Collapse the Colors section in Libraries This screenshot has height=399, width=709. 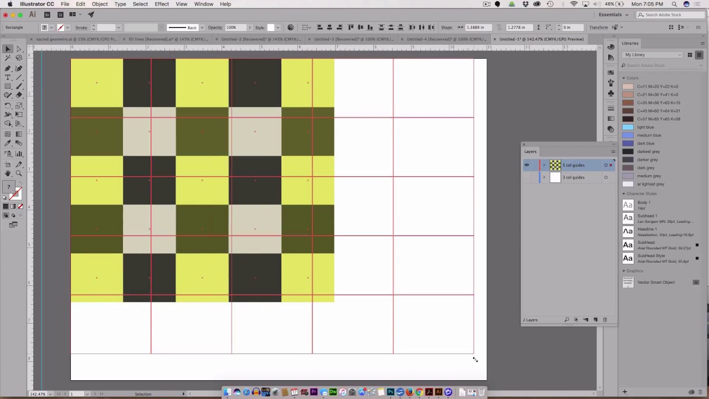624,78
